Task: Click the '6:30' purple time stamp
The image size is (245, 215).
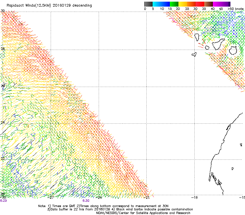Action: coord(86,201)
